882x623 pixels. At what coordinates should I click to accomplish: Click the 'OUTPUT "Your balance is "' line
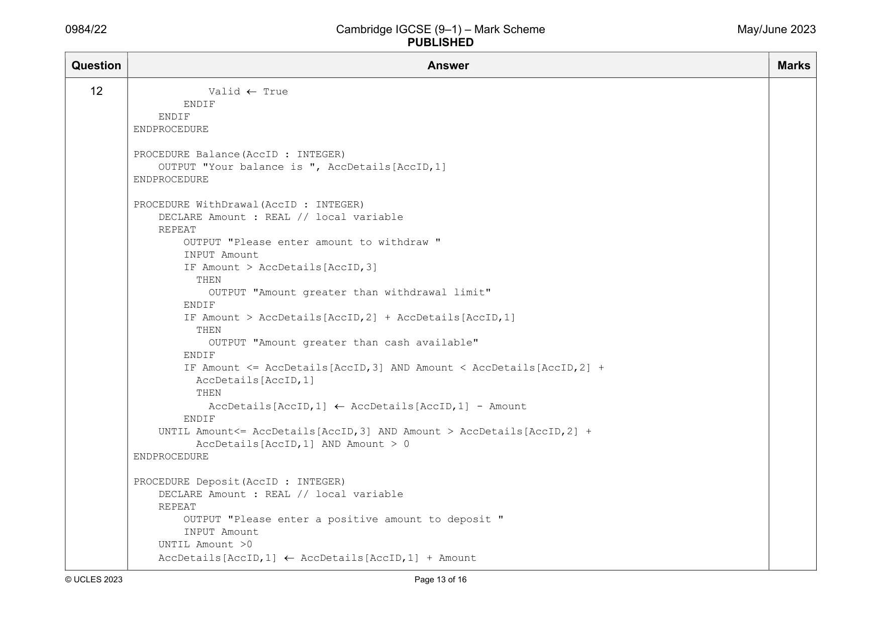(302, 167)
